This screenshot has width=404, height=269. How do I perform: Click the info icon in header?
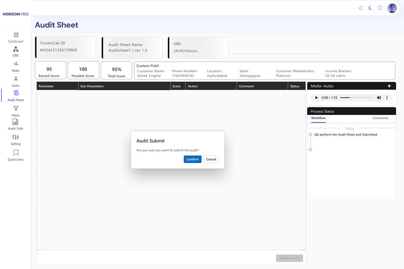tap(380, 8)
